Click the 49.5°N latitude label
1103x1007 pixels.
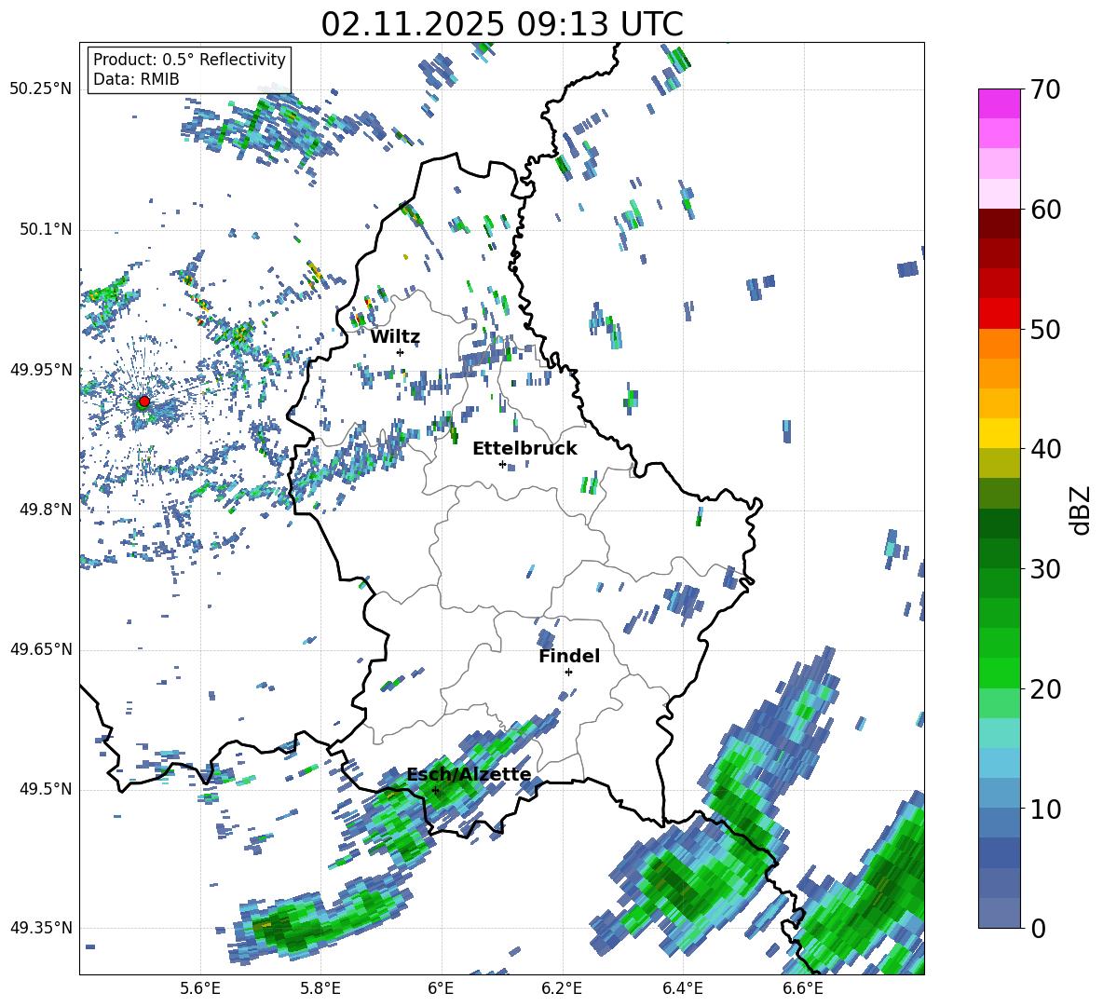[45, 788]
